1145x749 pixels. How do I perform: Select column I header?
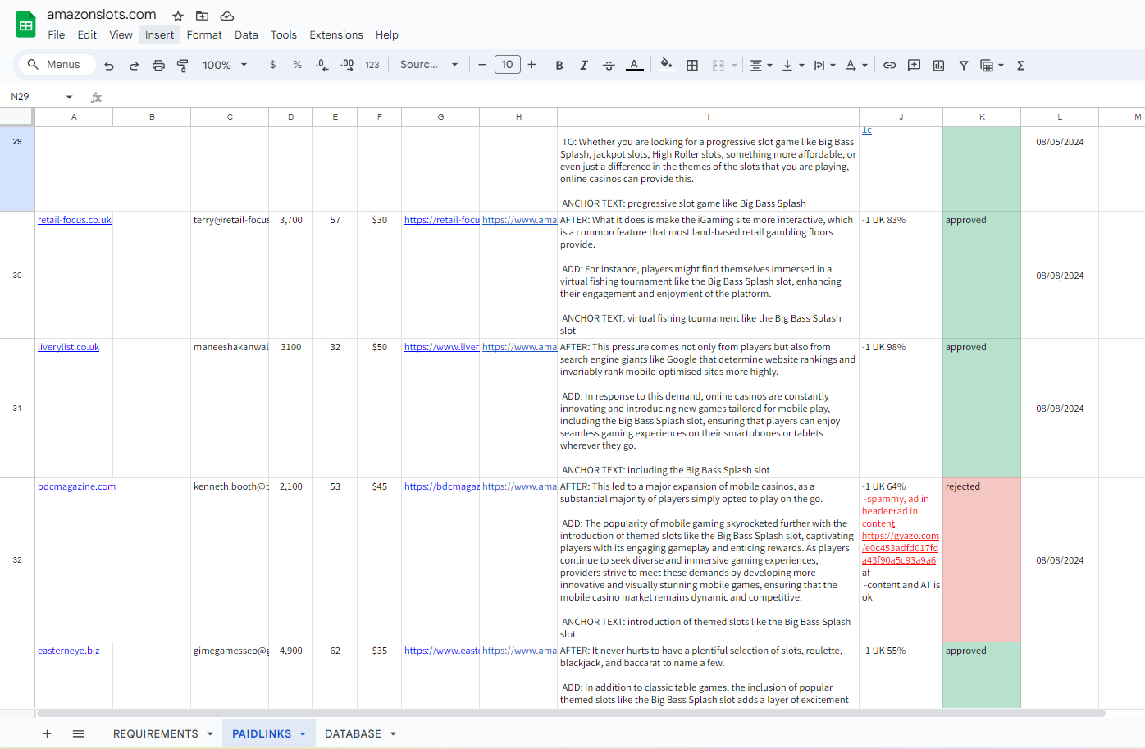(x=708, y=117)
